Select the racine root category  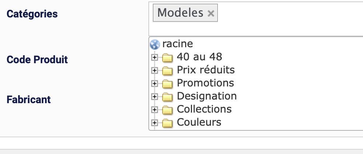point(177,44)
